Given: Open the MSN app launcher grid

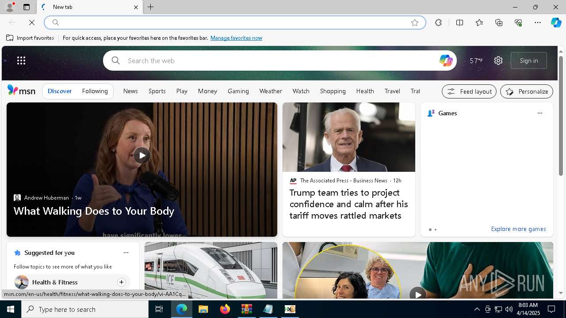Looking at the screenshot, I should tap(21, 61).
